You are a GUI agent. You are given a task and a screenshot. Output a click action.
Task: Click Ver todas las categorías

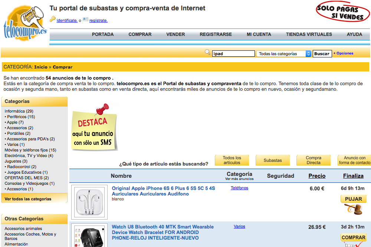click(28, 199)
